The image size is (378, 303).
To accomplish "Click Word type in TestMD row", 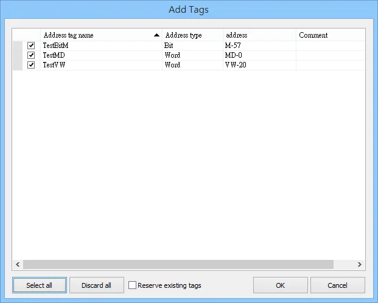I will pyautogui.click(x=192, y=55).
